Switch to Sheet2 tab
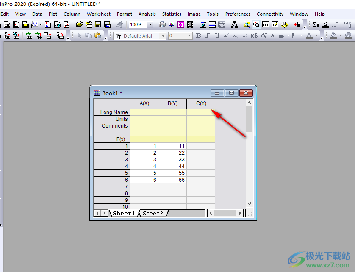Screen dimensions: 355x272 click(153, 213)
